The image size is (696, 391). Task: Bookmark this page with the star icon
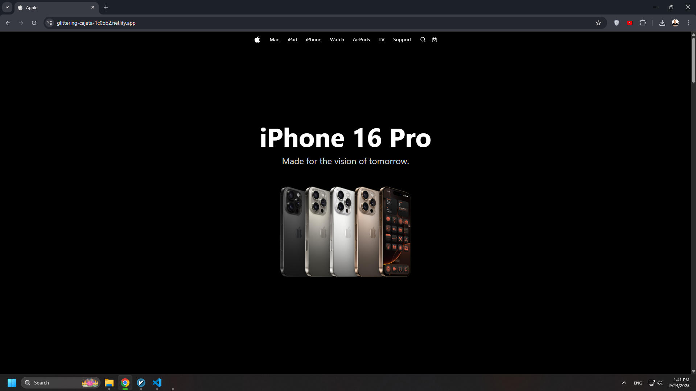tap(598, 23)
